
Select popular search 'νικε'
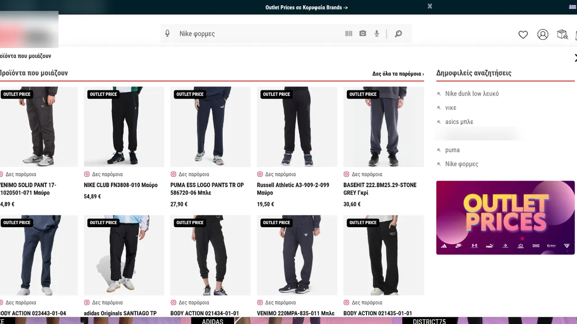451,108
